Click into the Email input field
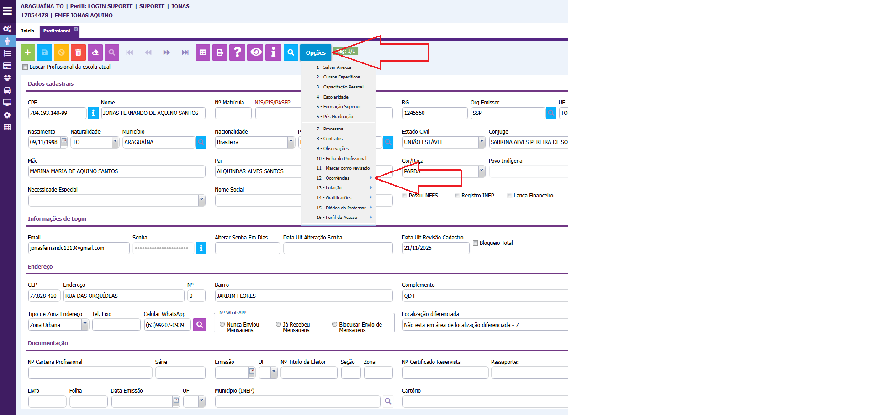 coord(79,248)
